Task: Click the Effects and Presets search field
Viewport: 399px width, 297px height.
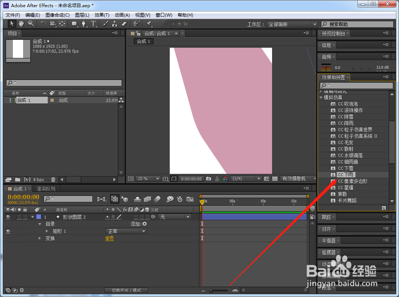Action: (357, 85)
